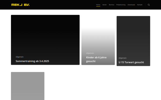Open the Termine menu item
Screen dimensions: 161x100
point(111,5)
